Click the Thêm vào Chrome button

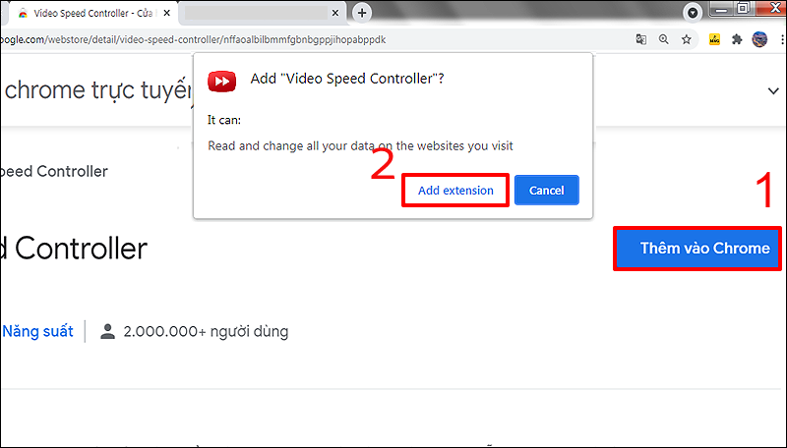(697, 248)
